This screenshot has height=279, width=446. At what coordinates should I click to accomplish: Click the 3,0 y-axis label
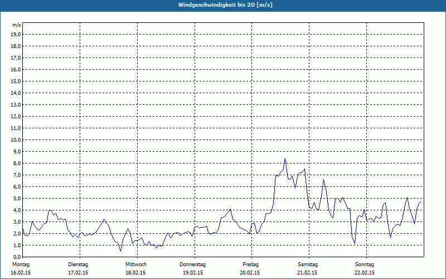pos(17,222)
